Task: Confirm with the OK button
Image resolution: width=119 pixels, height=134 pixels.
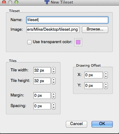Action: pos(102,124)
